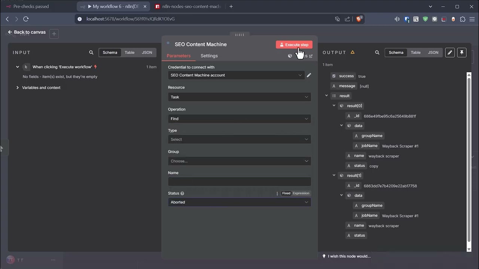Switch Status field to Expression mode

coord(301,194)
